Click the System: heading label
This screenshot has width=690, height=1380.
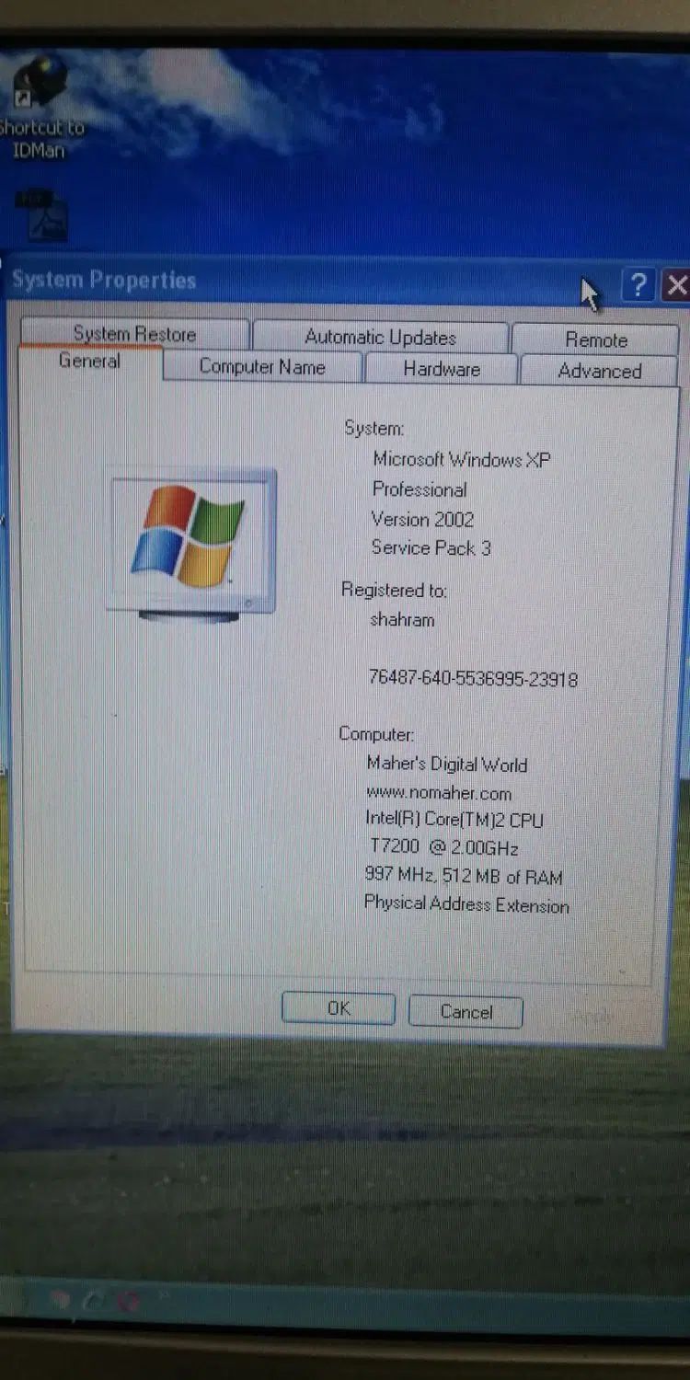(x=374, y=428)
